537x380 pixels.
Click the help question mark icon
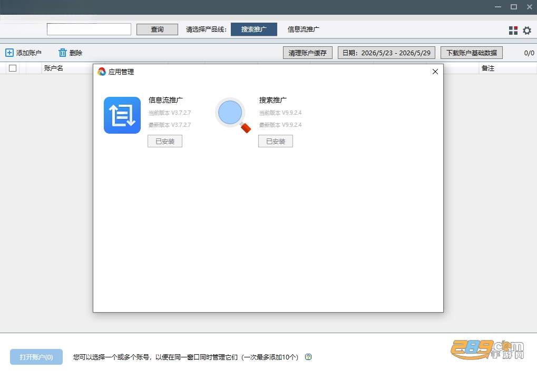coord(308,357)
